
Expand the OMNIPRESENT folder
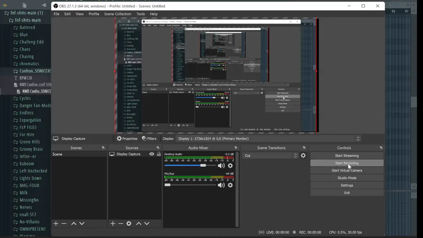pos(30,229)
